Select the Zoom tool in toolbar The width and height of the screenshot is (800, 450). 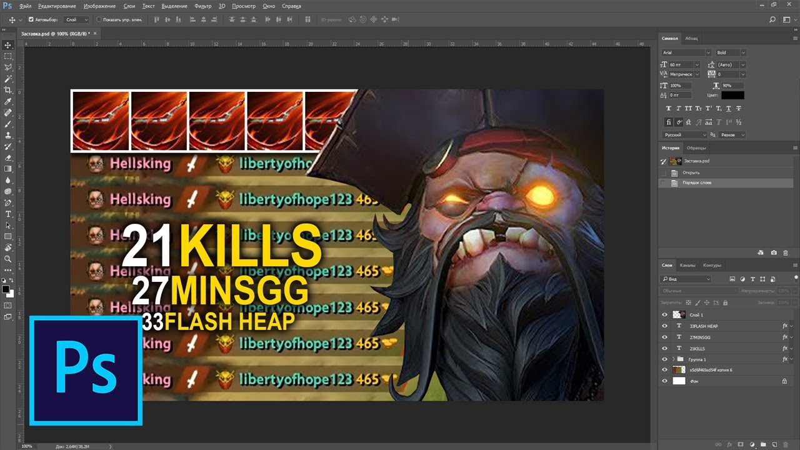click(x=8, y=259)
